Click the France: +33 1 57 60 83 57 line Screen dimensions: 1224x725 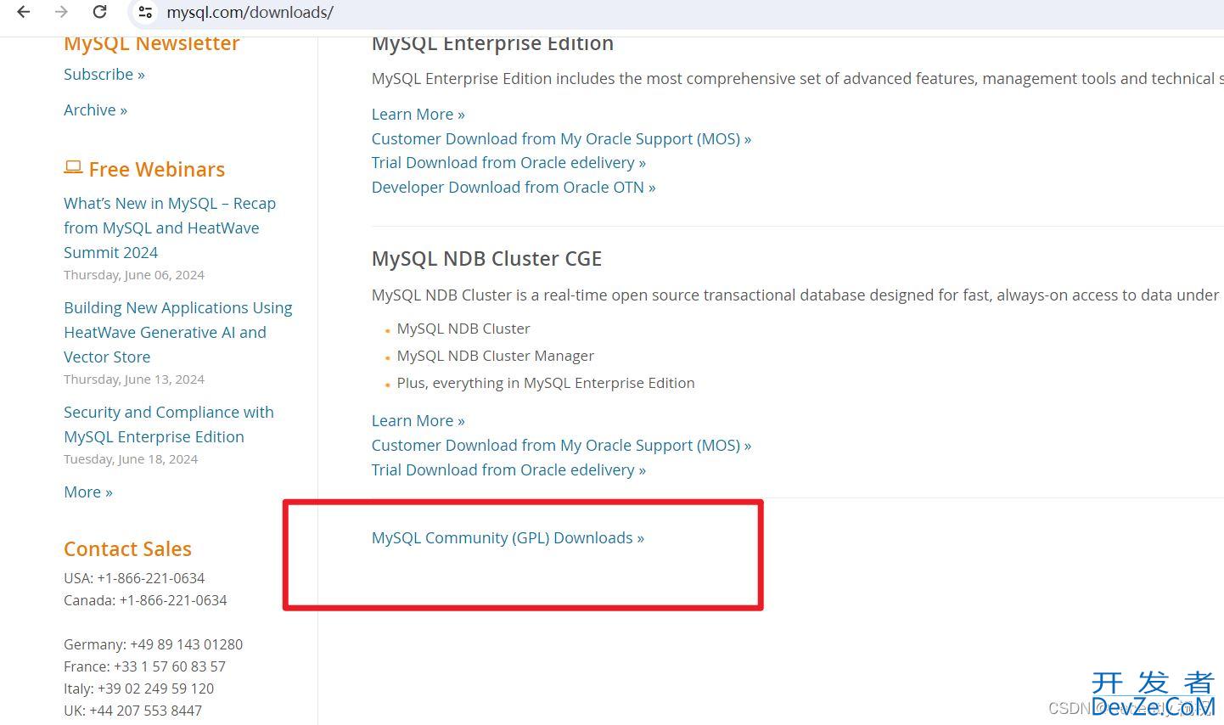(x=144, y=666)
